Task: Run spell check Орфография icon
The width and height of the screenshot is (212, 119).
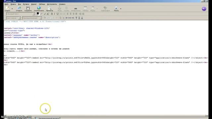Action: point(105,9)
